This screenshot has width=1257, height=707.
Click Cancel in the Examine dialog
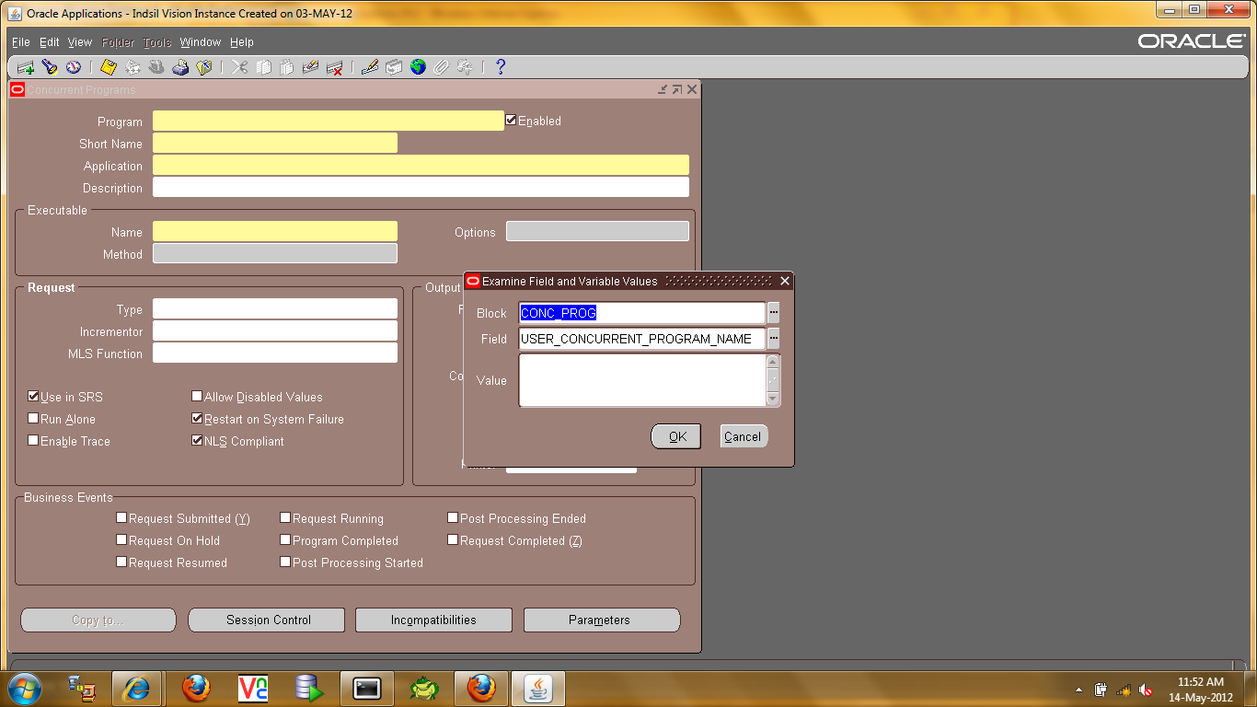744,436
